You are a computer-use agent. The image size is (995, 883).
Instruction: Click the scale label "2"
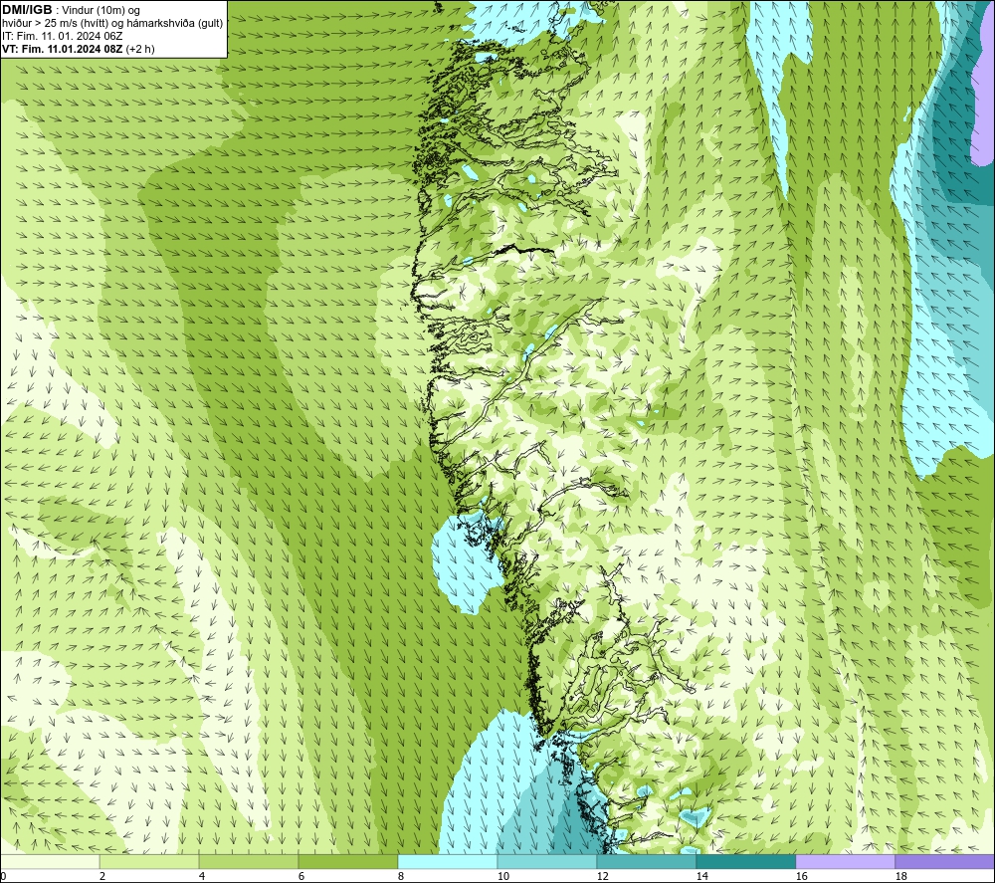click(x=102, y=876)
